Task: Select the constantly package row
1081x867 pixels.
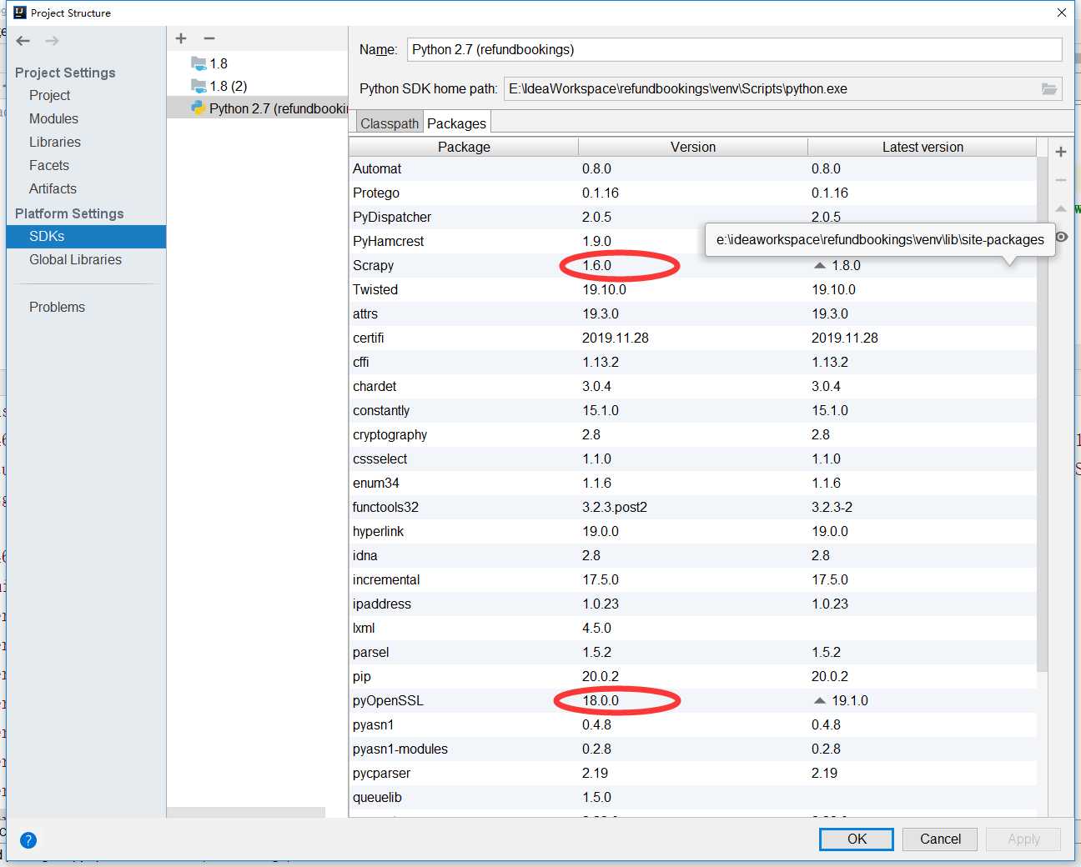Action: point(693,410)
